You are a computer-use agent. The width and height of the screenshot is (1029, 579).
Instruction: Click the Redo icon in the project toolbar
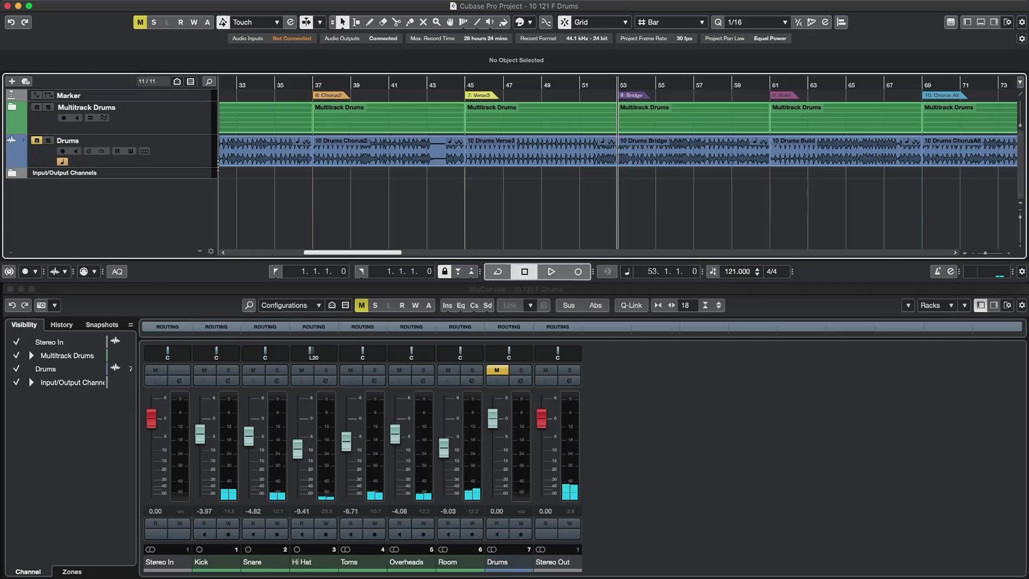[x=25, y=22]
